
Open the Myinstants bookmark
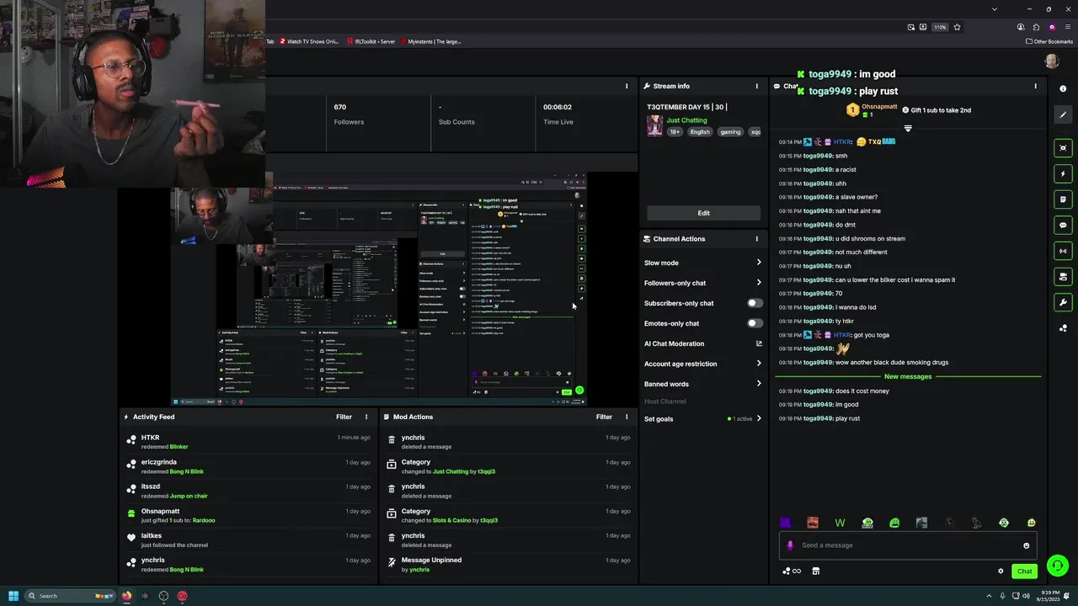(430, 41)
